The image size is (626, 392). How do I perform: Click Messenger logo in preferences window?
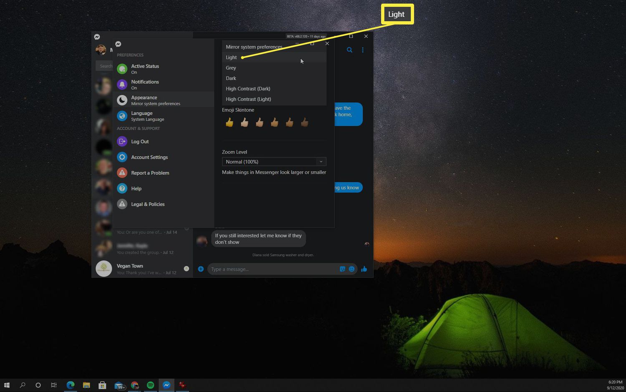(118, 44)
